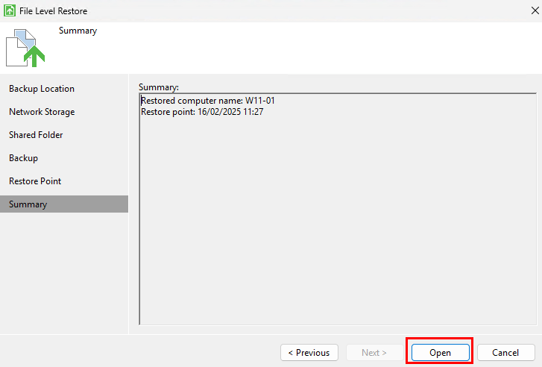Viewport: 542px width, 367px height.
Task: Open the Backup step in sidebar
Action: point(23,158)
